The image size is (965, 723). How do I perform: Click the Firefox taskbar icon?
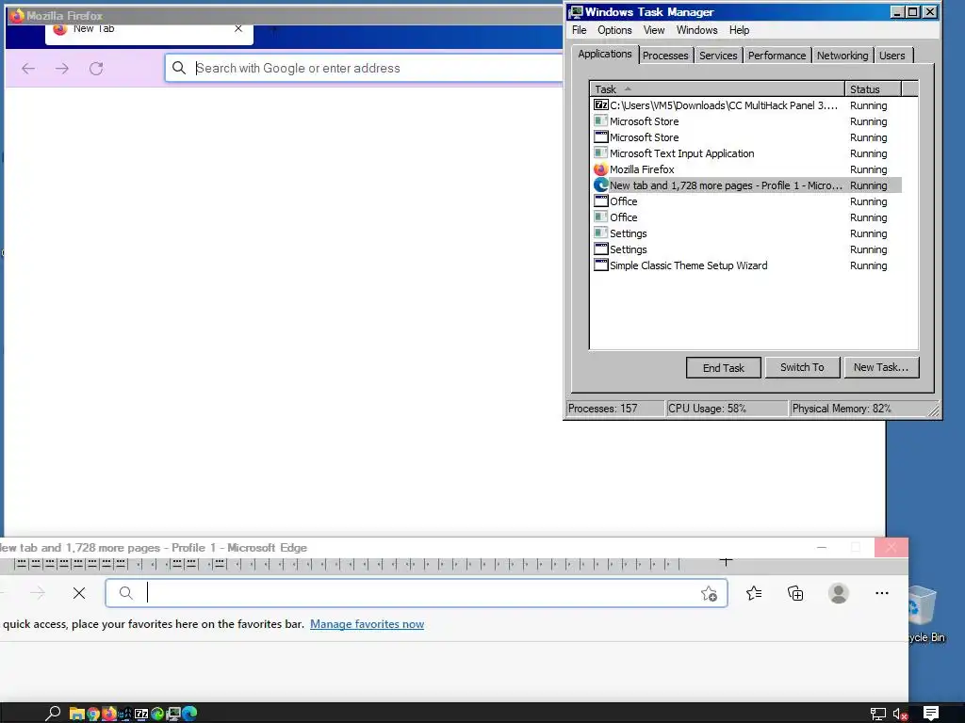[109, 714]
